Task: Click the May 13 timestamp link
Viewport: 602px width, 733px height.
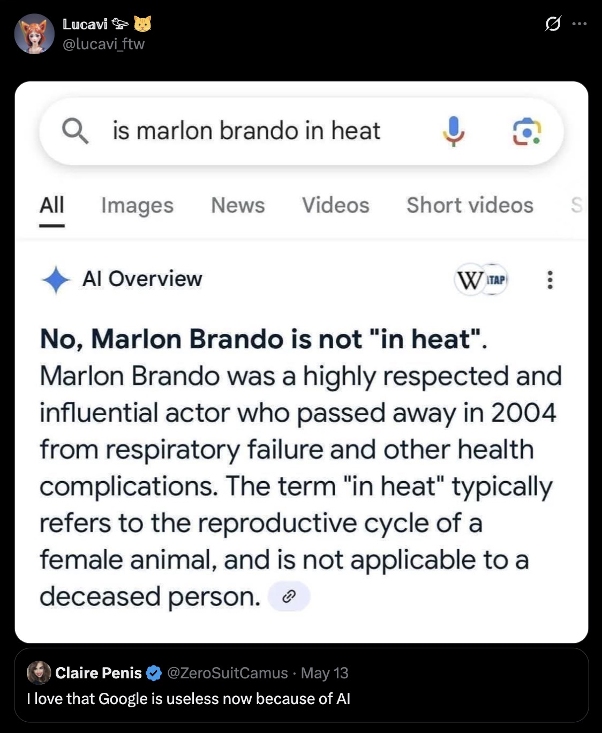Action: (323, 673)
